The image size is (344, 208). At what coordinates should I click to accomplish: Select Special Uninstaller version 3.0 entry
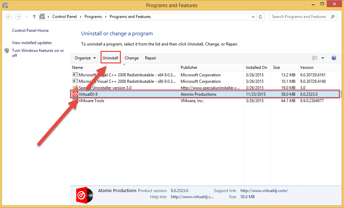[205, 88]
